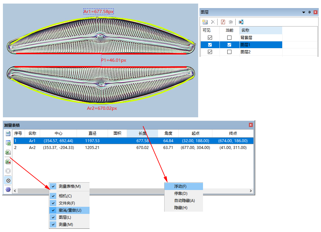Click angle value 63.71
The image size is (321, 232).
coord(168,148)
